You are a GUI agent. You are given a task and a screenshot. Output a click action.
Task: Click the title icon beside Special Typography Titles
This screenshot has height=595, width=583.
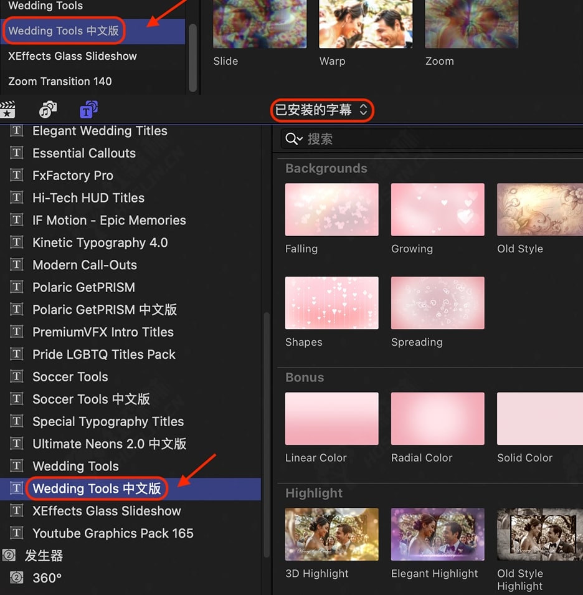[x=16, y=421]
